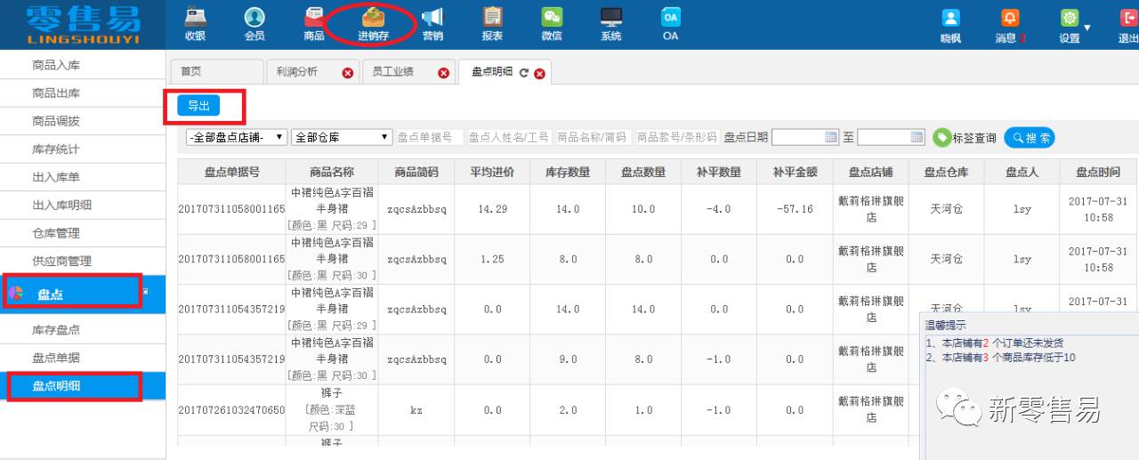1139x460 pixels.
Task: Click the 本店铺有2个订单还未发货 notice
Action: click(x=994, y=343)
